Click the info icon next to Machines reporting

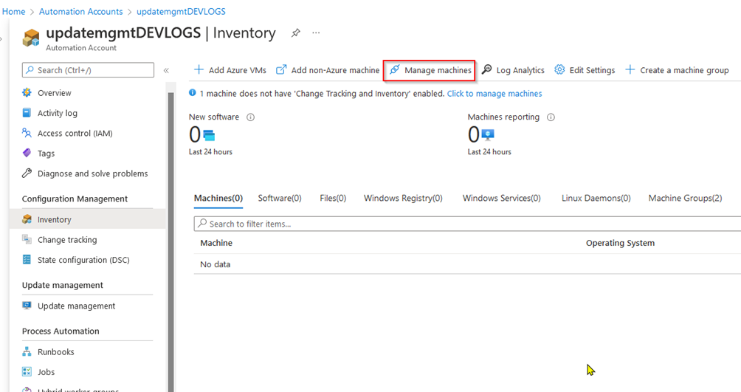[x=551, y=117]
